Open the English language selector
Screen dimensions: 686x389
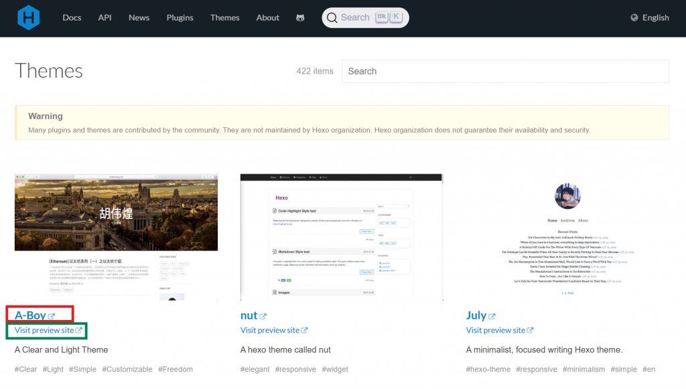point(650,17)
